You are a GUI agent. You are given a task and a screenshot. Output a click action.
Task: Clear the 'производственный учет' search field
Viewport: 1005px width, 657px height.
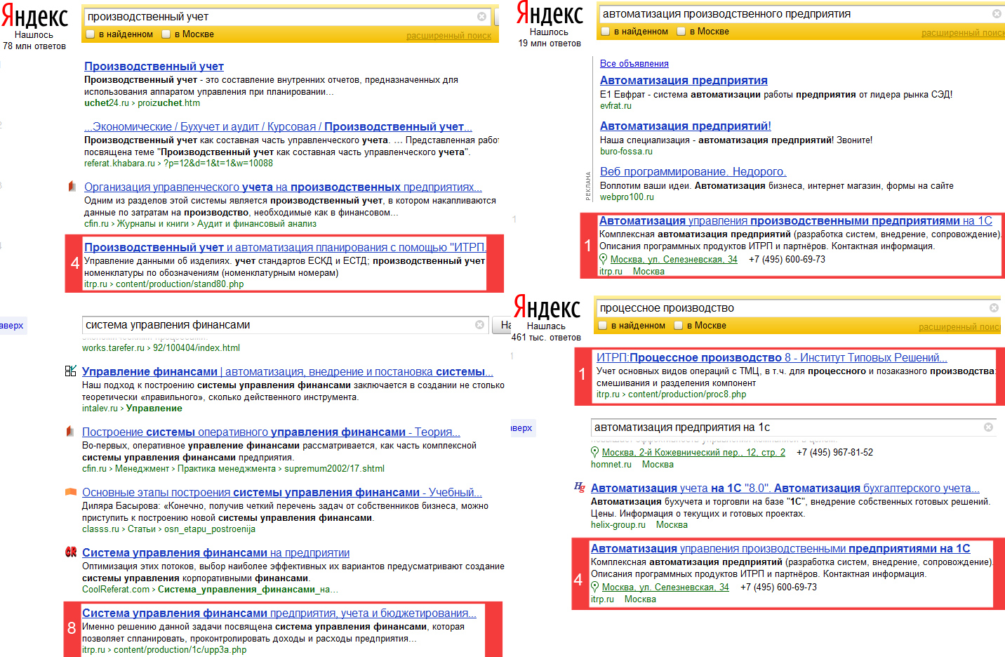coord(481,17)
